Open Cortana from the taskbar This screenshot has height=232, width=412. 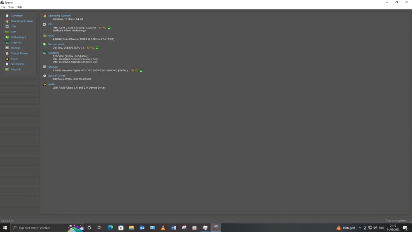pyautogui.click(x=89, y=228)
